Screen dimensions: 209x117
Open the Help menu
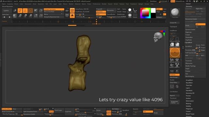[152, 4]
